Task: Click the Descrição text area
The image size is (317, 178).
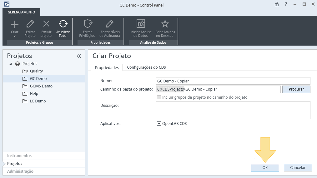Action: tap(233, 110)
